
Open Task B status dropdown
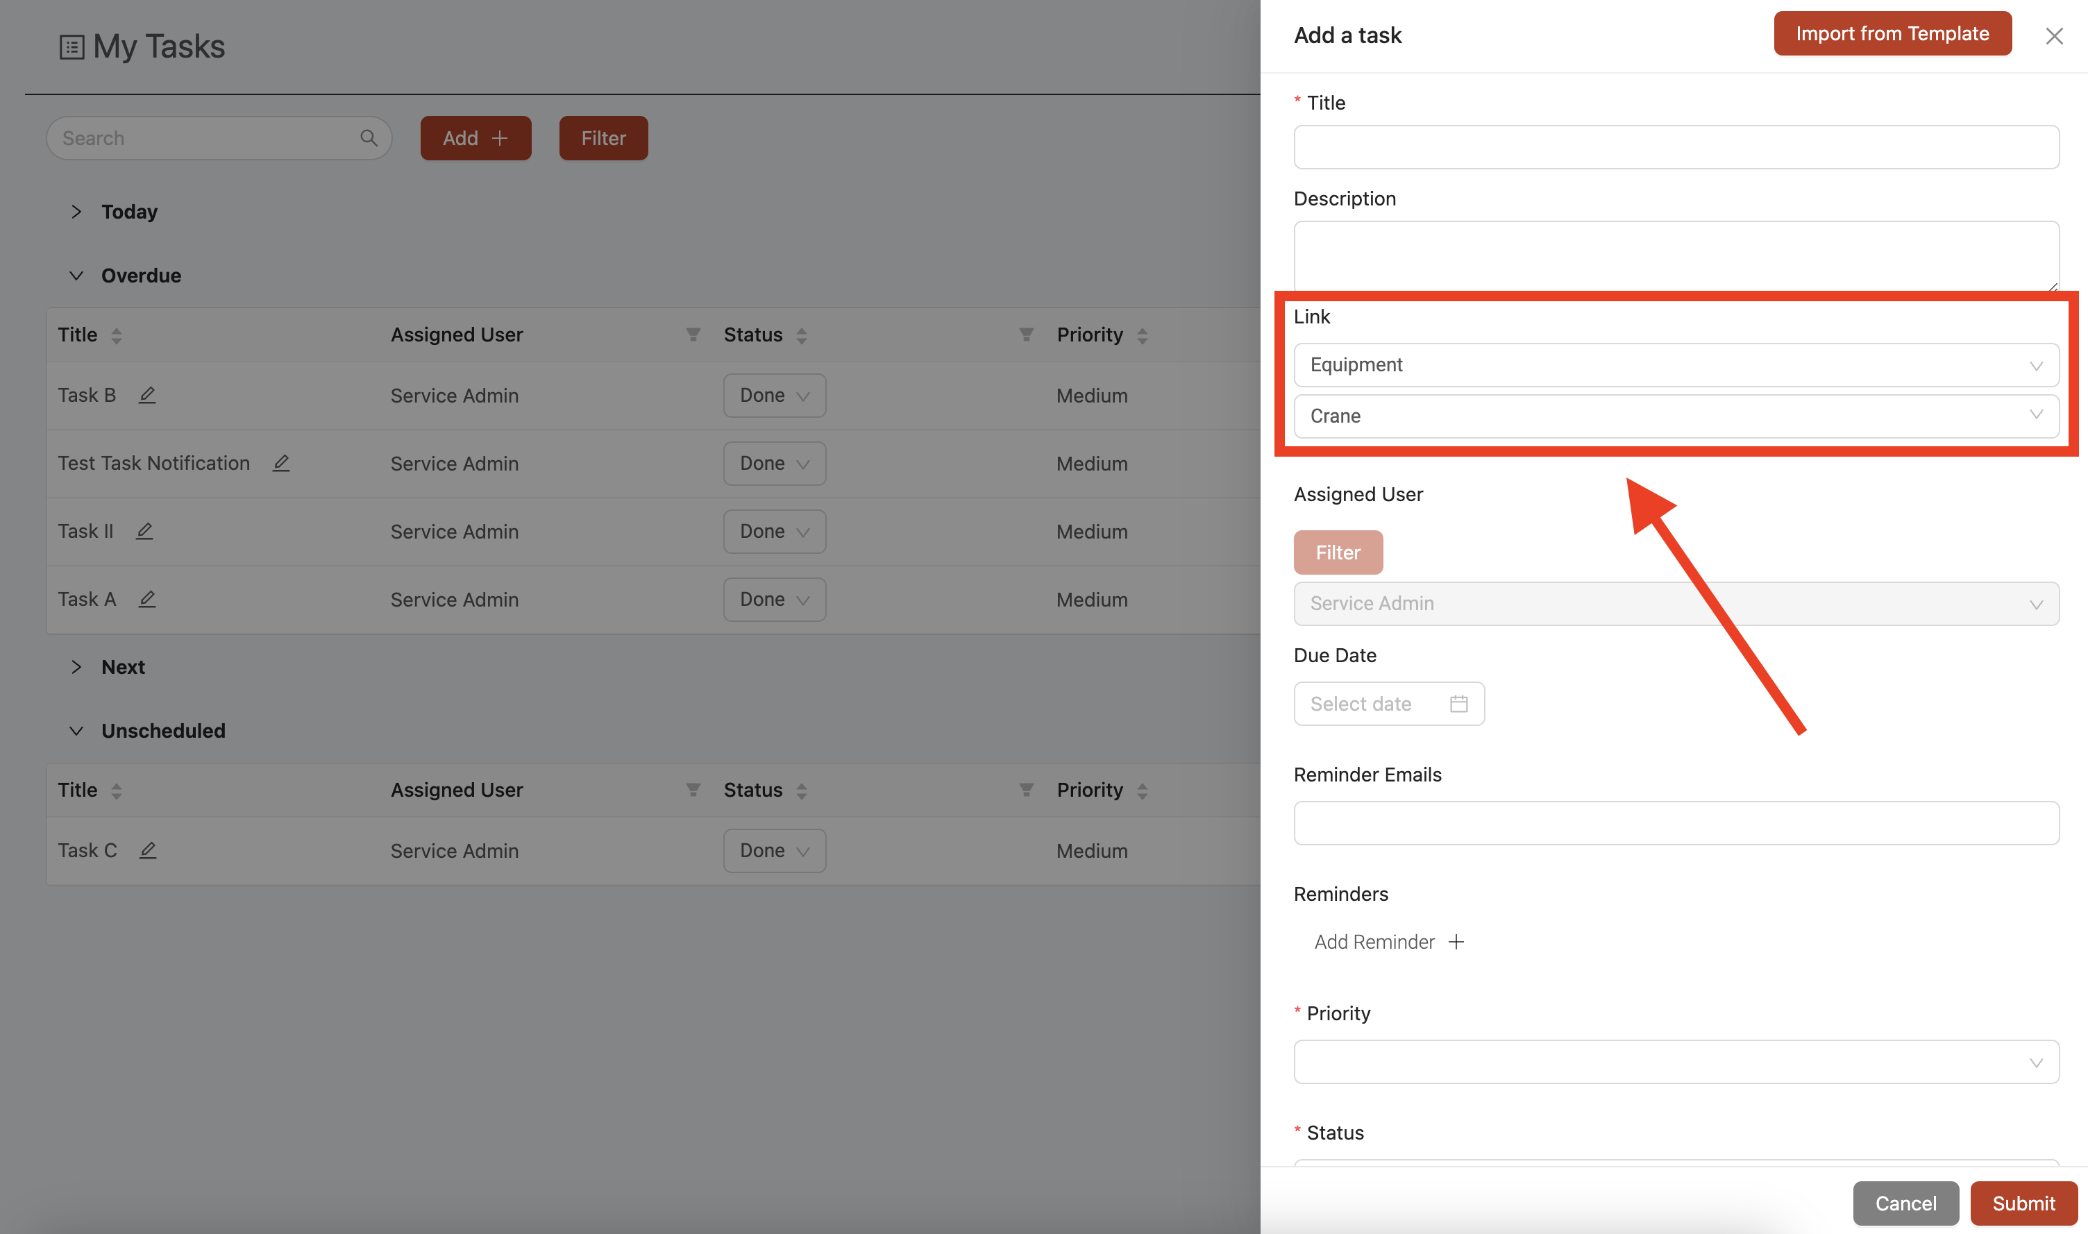pyautogui.click(x=774, y=396)
